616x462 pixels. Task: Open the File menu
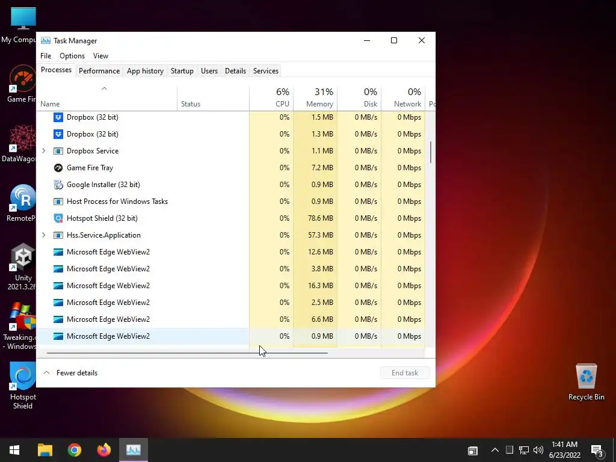pyautogui.click(x=46, y=56)
